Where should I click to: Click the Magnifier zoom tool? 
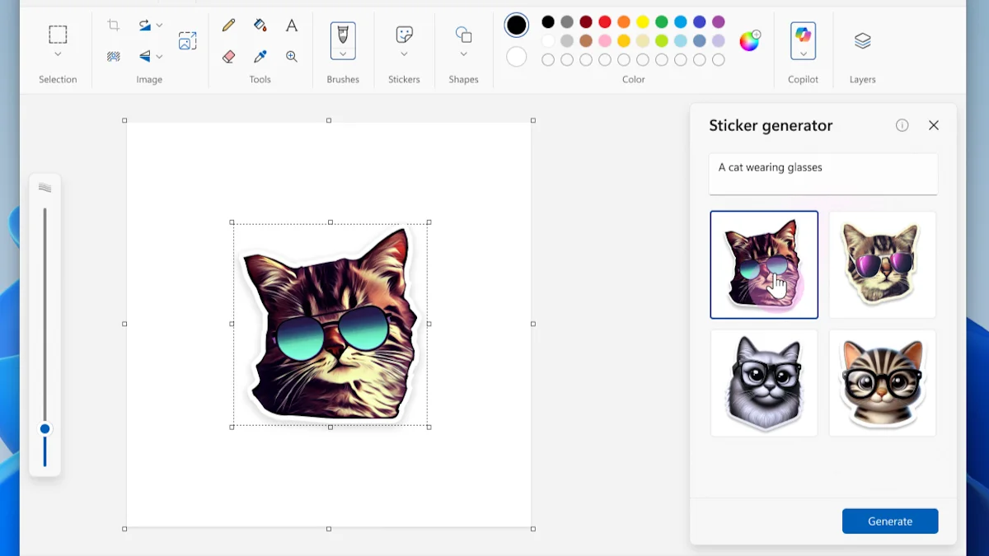click(292, 57)
